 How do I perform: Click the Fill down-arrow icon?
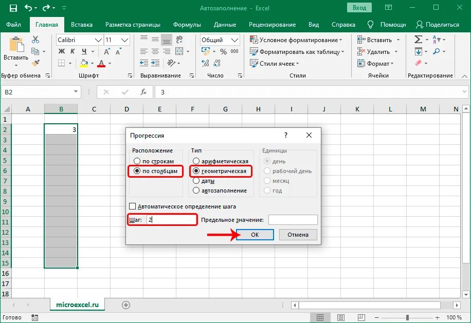(419, 51)
